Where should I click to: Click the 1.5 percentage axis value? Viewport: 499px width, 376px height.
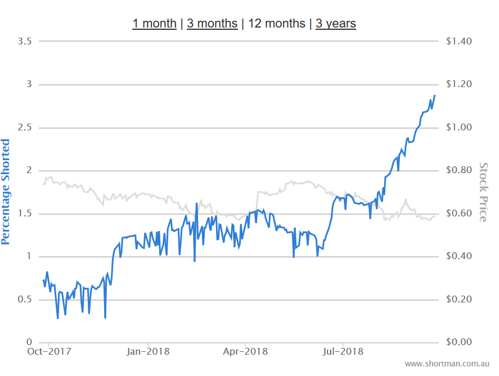point(25,213)
